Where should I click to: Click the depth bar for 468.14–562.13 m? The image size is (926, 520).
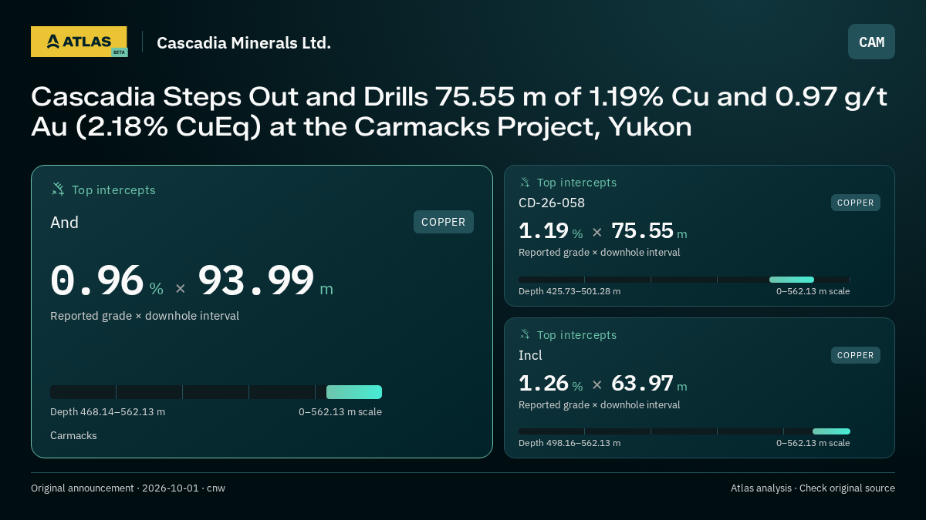click(216, 392)
